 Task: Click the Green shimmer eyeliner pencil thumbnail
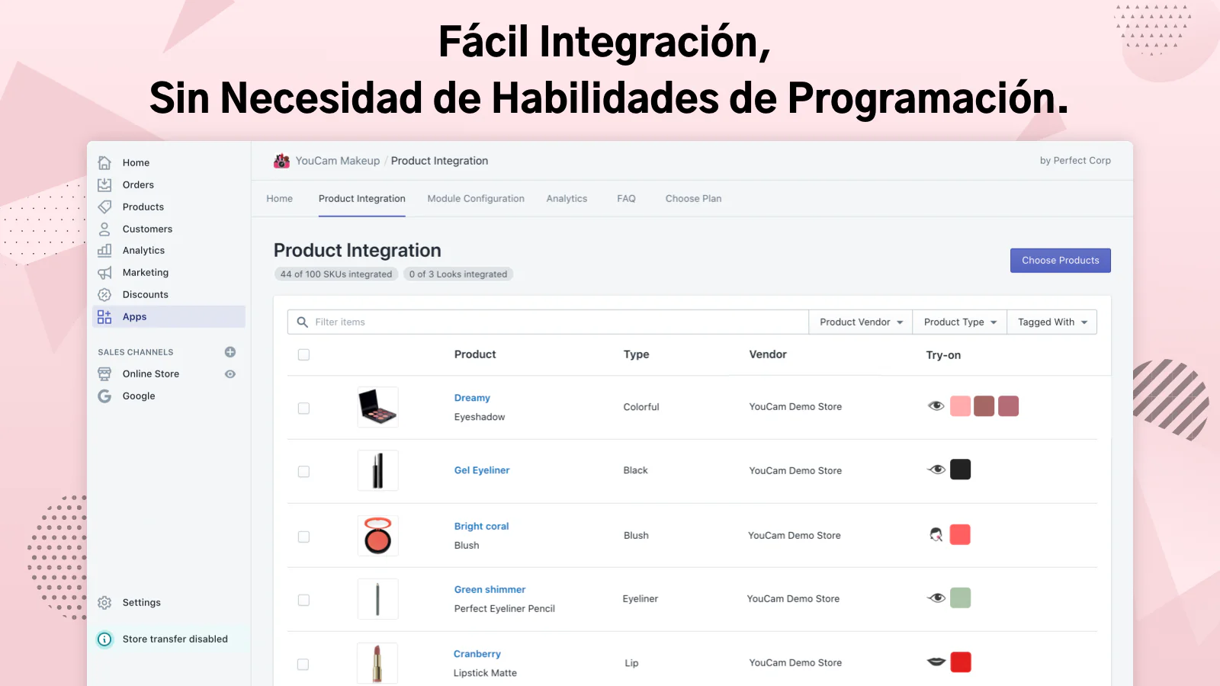[x=378, y=599]
